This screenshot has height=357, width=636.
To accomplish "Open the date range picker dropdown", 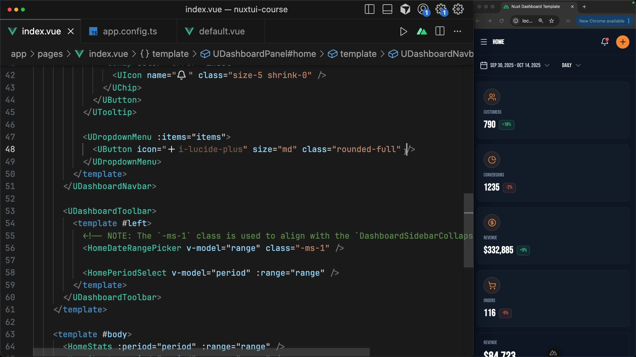I will pyautogui.click(x=514, y=65).
